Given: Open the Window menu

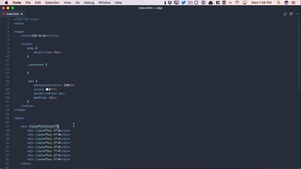Looking at the screenshot, I should pyautogui.click(x=104, y=3).
